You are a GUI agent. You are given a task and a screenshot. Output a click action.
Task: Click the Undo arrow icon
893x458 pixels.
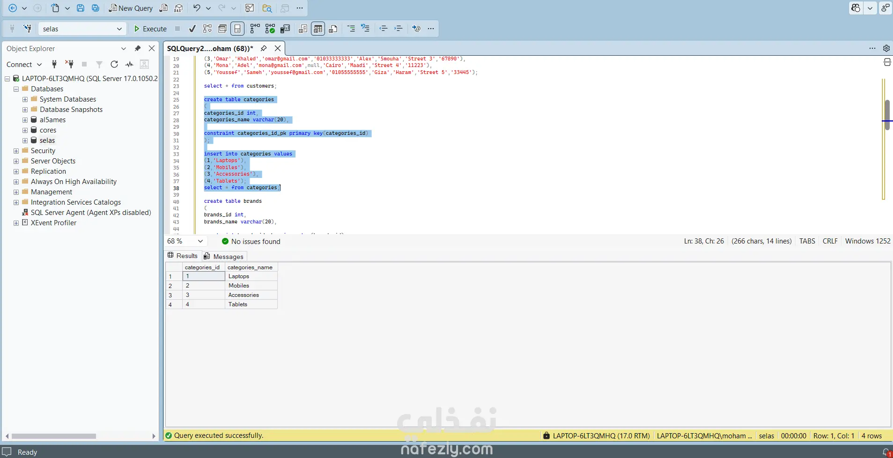(197, 8)
